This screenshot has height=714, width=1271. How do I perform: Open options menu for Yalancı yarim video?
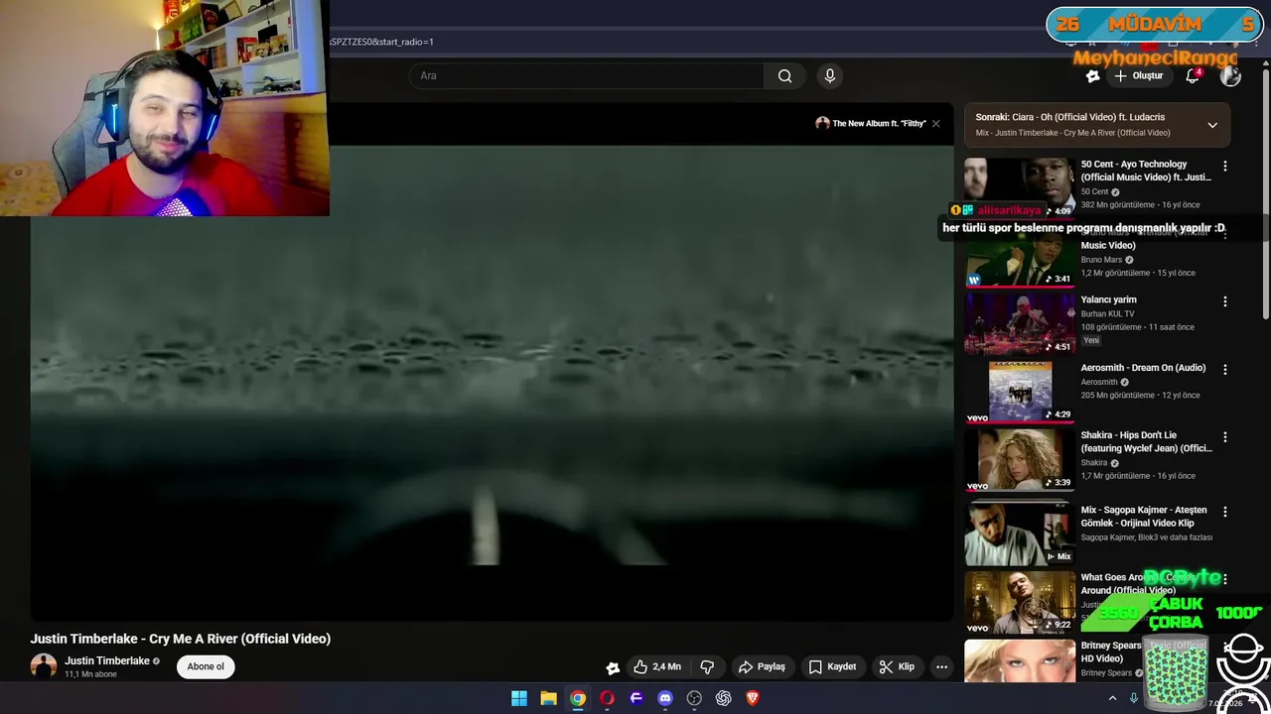[1224, 301]
